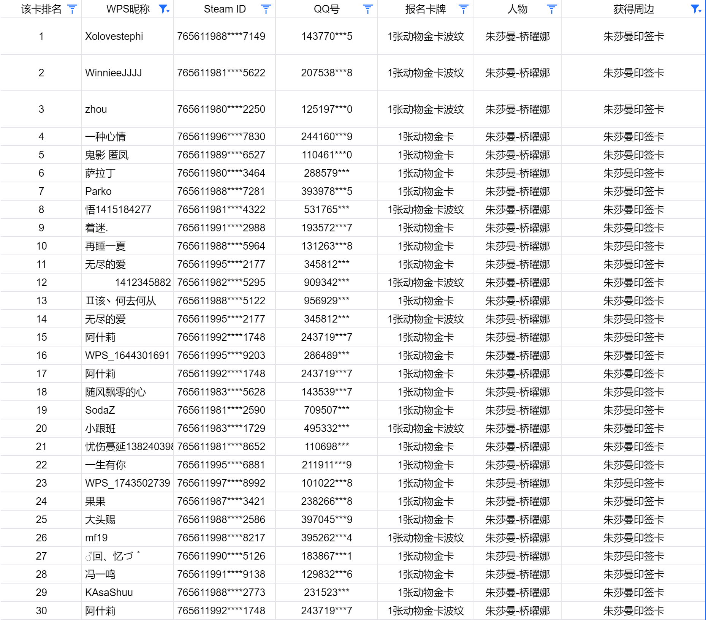
Task: Select rank cell number 12
Action: [x=41, y=283]
